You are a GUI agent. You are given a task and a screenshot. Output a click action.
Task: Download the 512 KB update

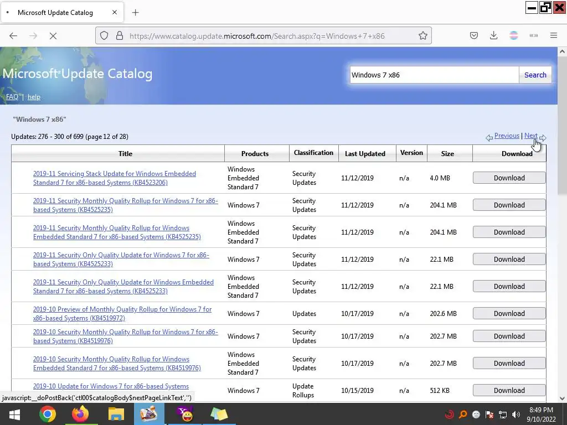(509, 390)
